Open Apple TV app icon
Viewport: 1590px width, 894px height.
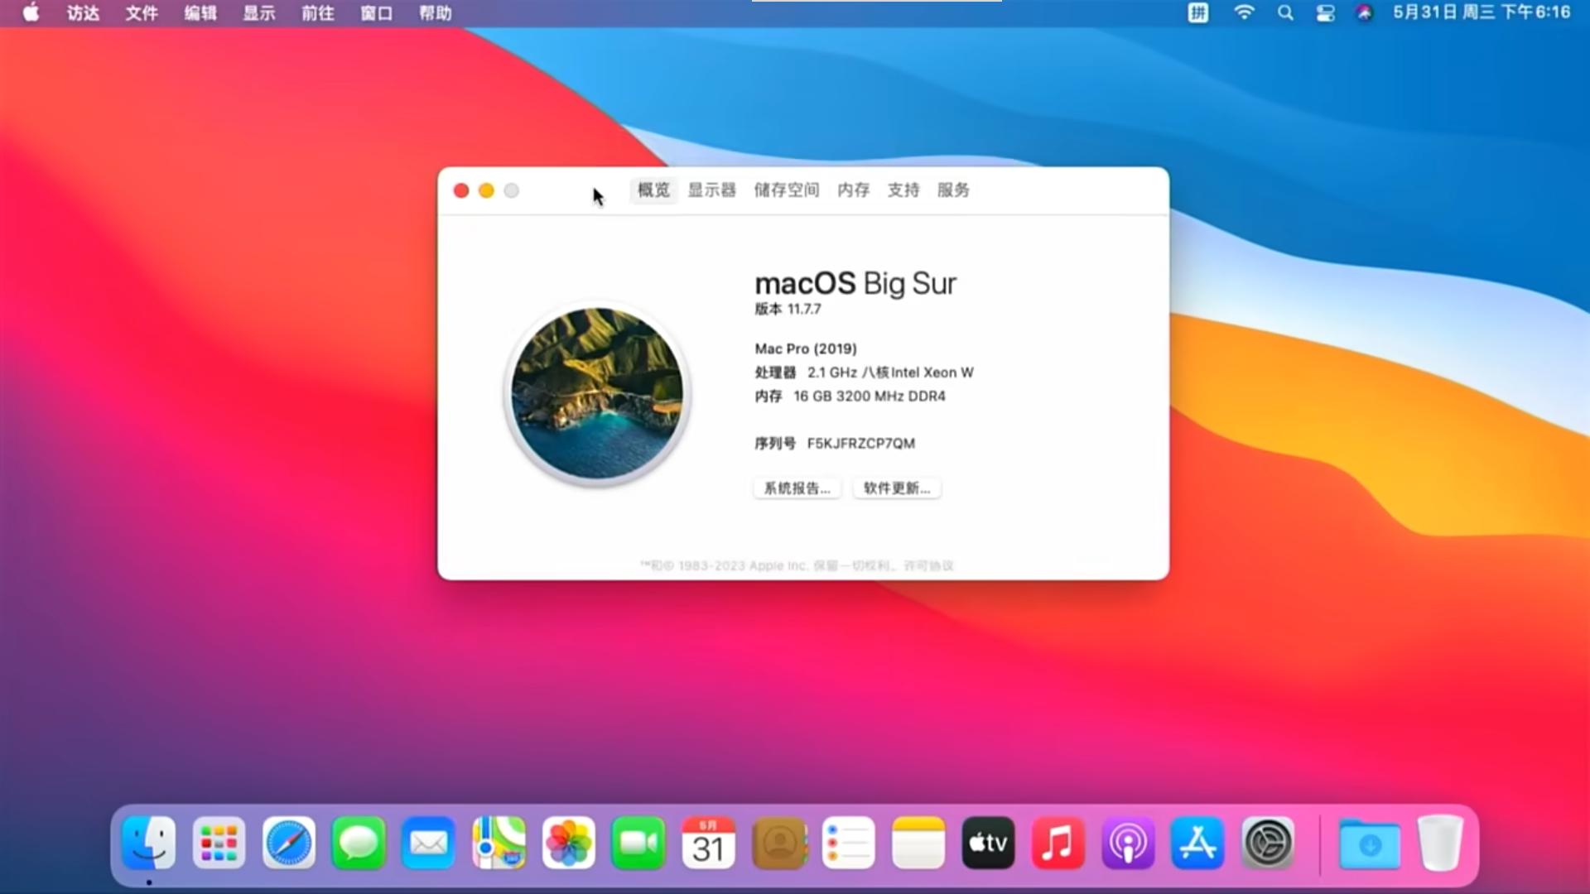(x=988, y=844)
